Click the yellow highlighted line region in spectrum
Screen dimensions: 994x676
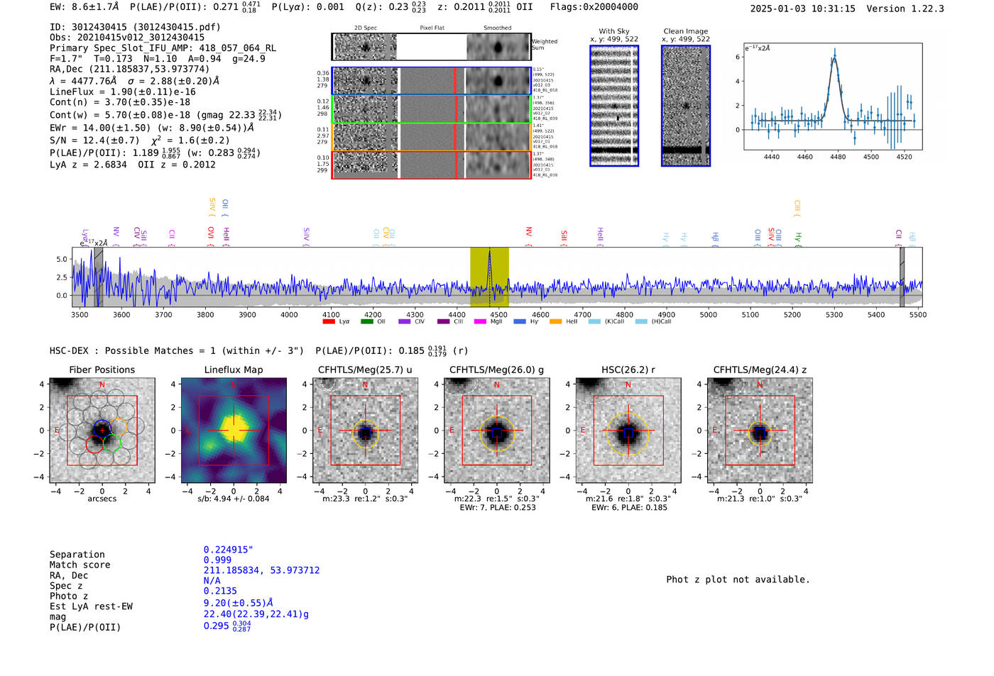(x=489, y=277)
